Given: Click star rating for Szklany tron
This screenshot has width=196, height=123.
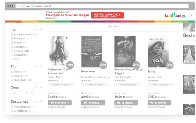Looking at the screenshot, I should point(53,81).
